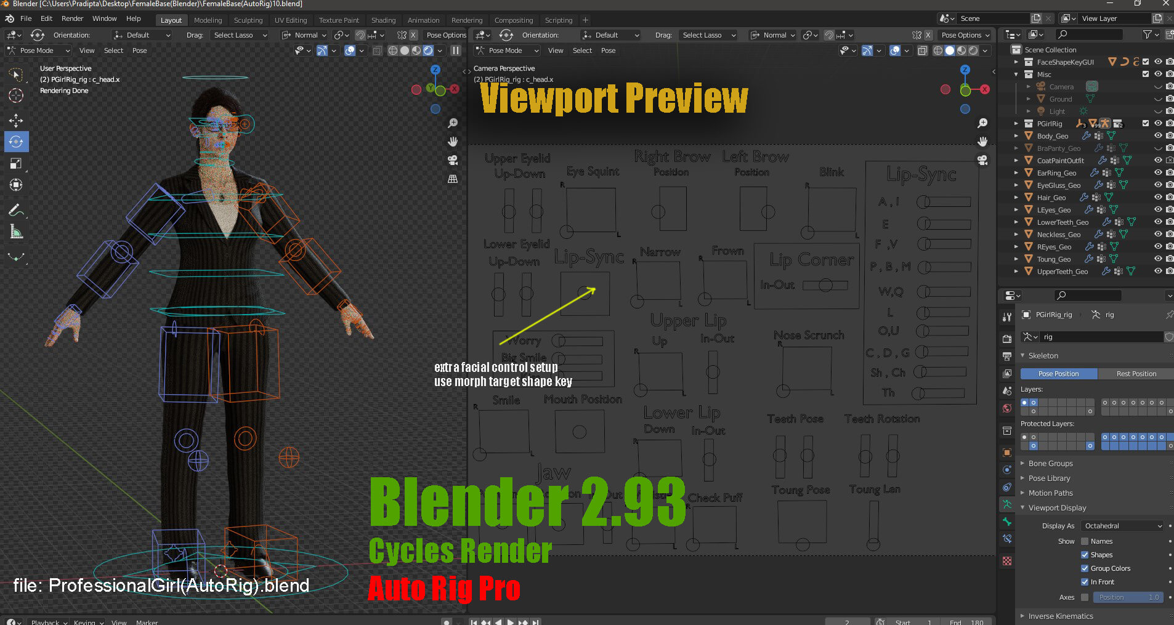Expand the Bone Groups panel

pos(1050,464)
